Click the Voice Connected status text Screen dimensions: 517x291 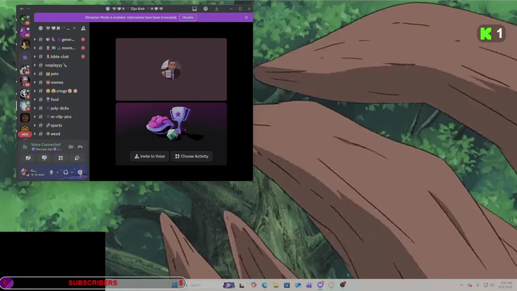tap(46, 145)
